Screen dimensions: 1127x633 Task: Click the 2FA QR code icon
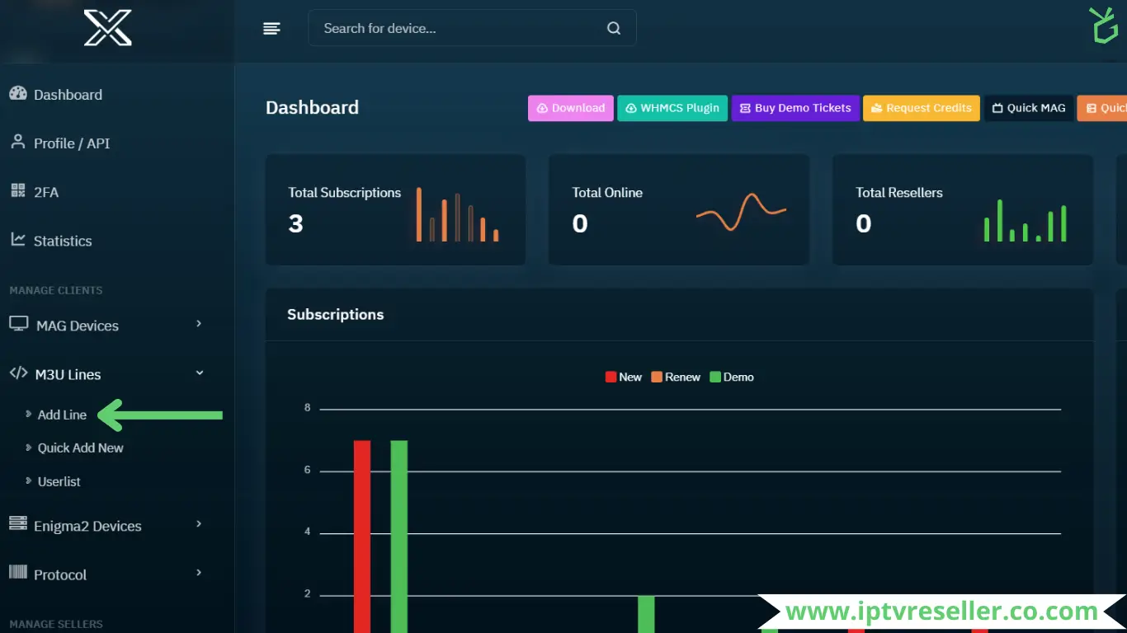pyautogui.click(x=18, y=191)
